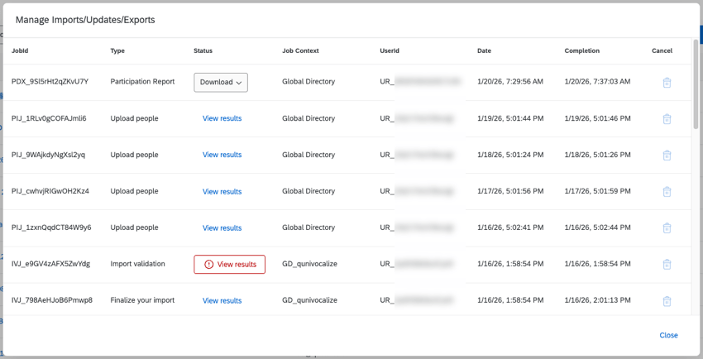Click trash icon for PDX_9SI5rHt2qZKvU7Y job
This screenshot has height=359, width=703.
[x=667, y=83]
